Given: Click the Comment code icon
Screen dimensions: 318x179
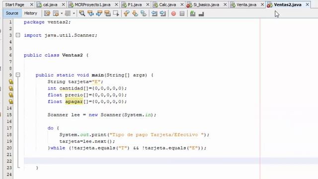Looking at the screenshot, I should pyautogui.click(x=193, y=13).
